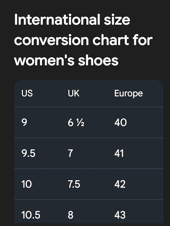The image size is (170, 226).
Task: Select the Europe column header
Action: point(129,94)
